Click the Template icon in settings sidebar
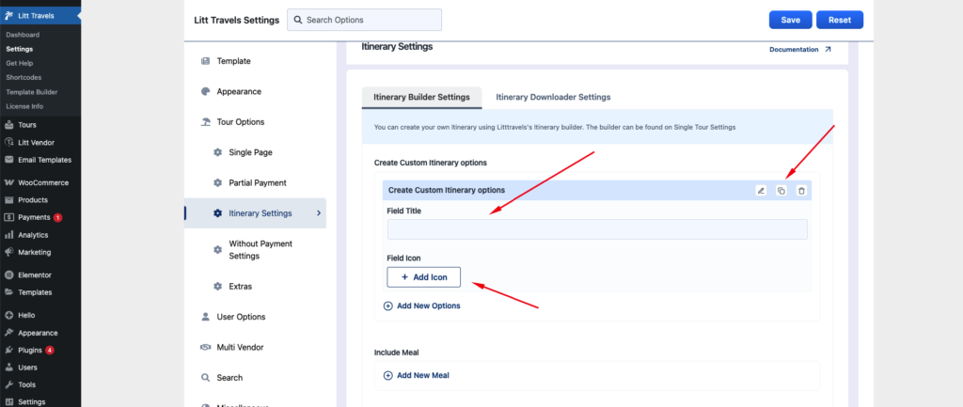Screen dimensions: 963x407 [205, 61]
